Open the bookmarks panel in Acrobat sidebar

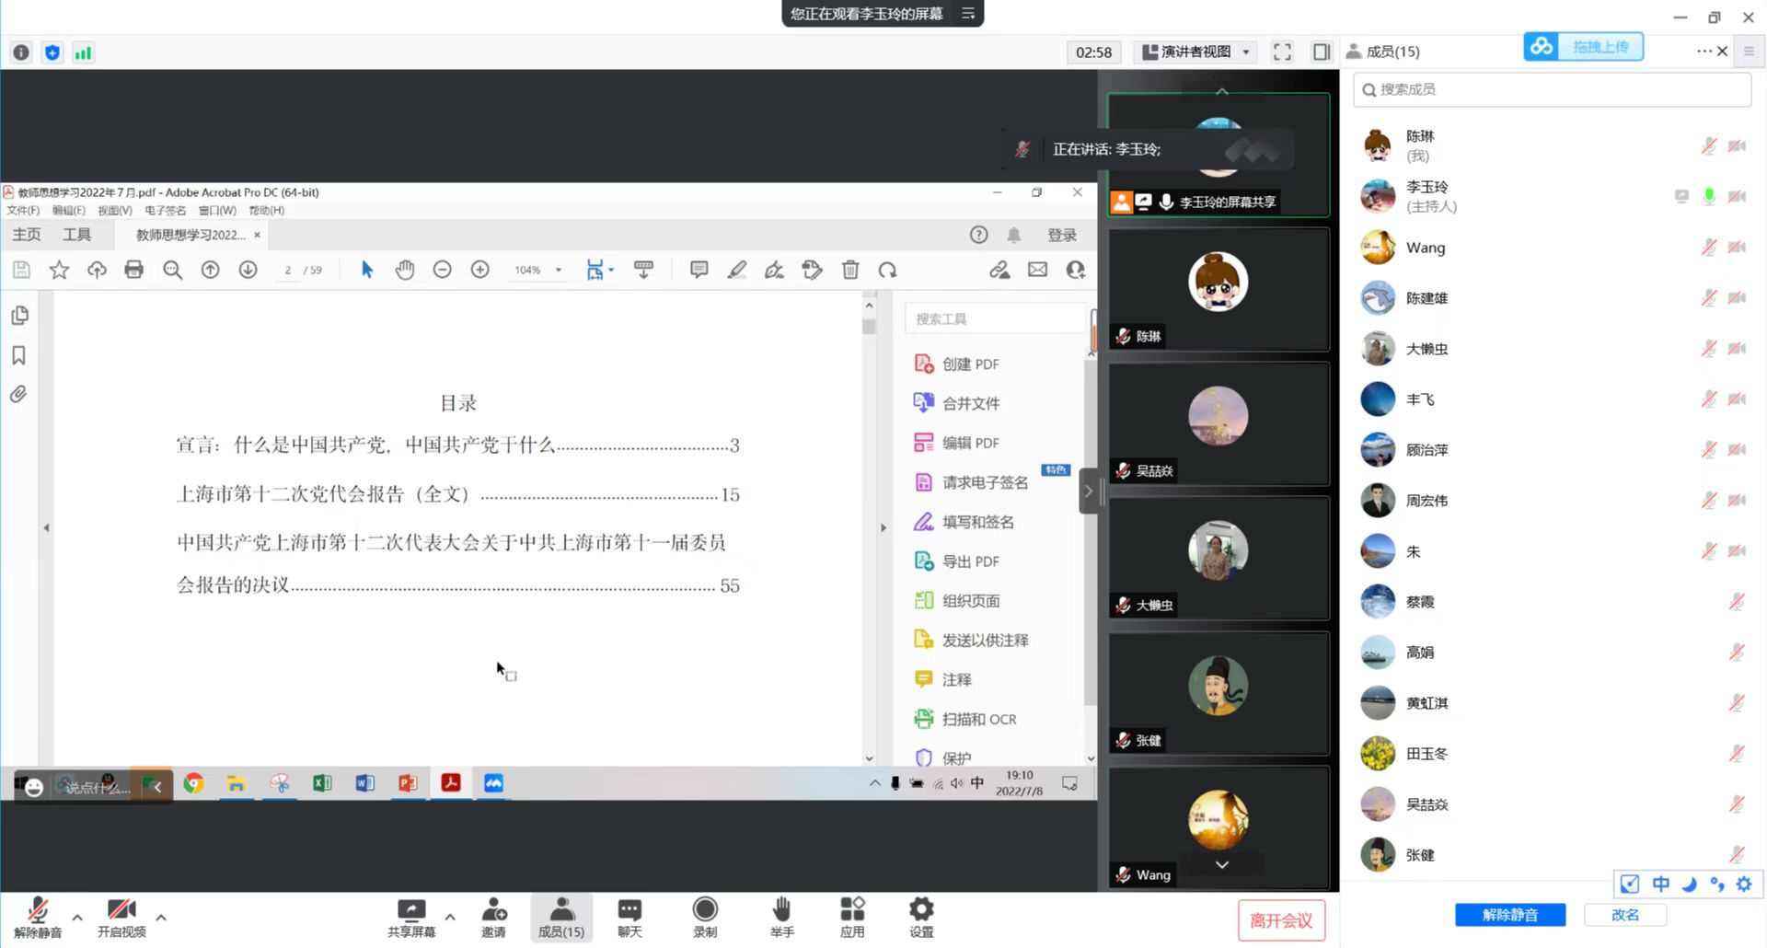point(18,355)
